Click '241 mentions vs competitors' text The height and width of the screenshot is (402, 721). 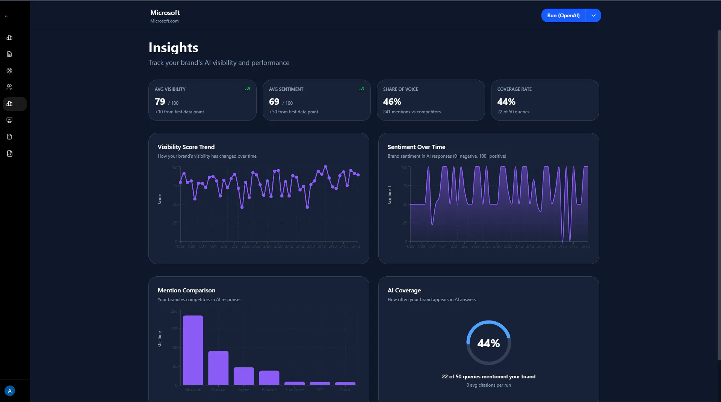pos(412,112)
